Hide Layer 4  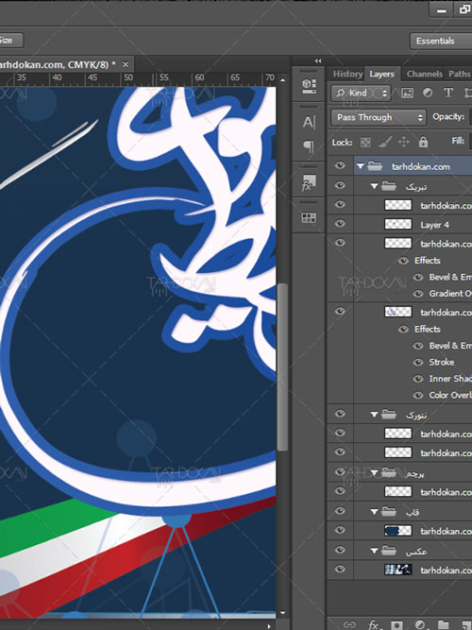coord(340,224)
